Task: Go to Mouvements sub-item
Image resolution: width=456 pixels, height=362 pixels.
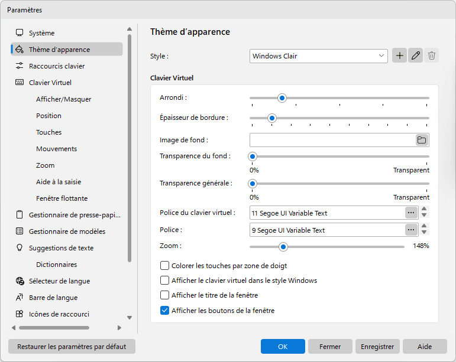Action: [x=56, y=149]
